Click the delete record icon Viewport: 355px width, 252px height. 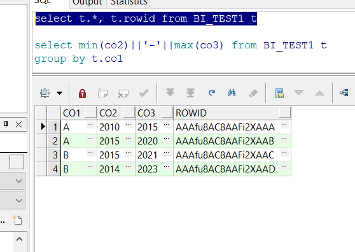point(123,94)
